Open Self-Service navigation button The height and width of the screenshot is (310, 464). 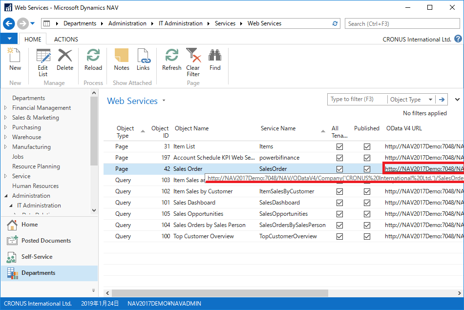(49, 257)
